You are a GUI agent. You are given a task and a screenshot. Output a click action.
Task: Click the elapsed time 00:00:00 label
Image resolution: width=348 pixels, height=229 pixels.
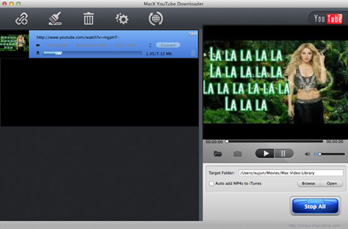tap(214, 142)
